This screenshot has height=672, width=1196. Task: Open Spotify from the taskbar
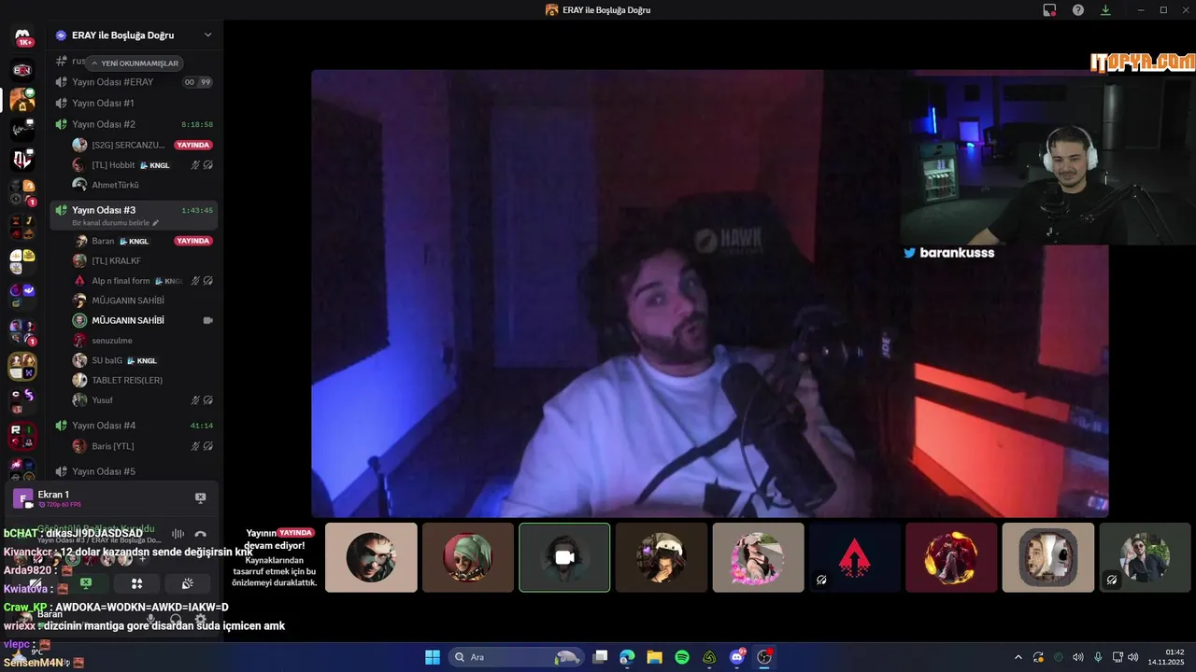coord(682,657)
